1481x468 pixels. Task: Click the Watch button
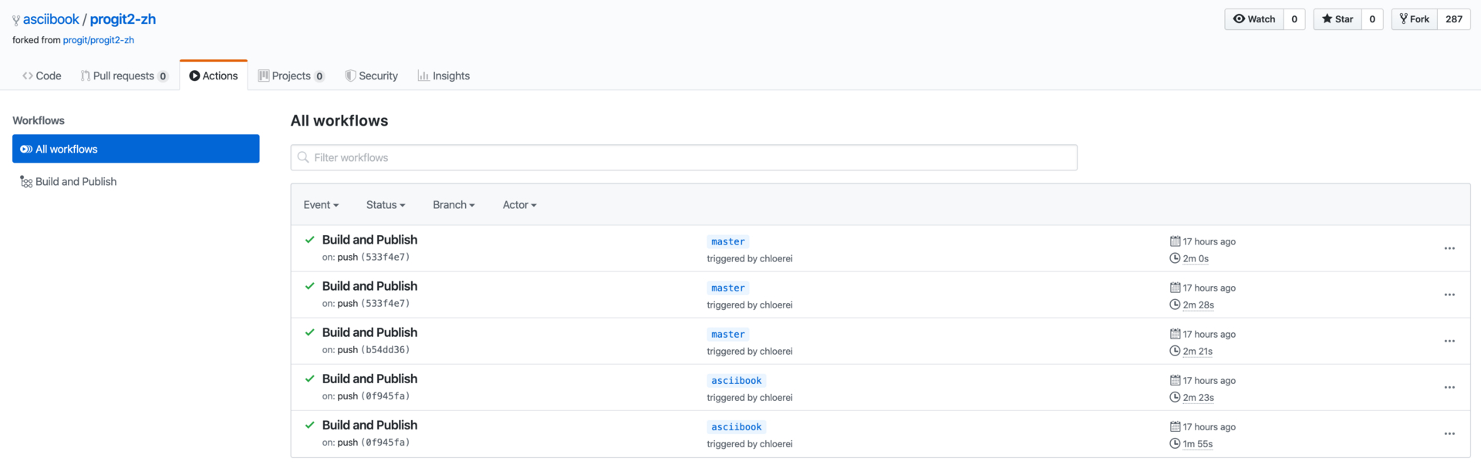[x=1254, y=19]
